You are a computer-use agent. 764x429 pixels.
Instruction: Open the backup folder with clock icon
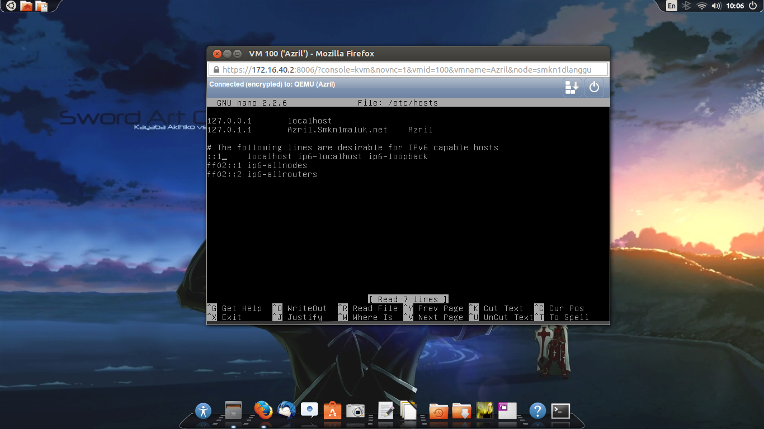click(438, 411)
